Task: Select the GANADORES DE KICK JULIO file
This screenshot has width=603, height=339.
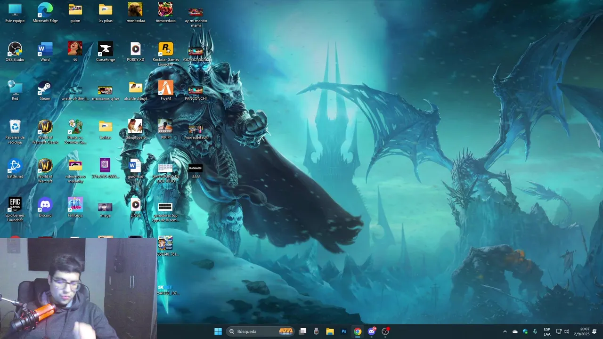Action: 166,172
